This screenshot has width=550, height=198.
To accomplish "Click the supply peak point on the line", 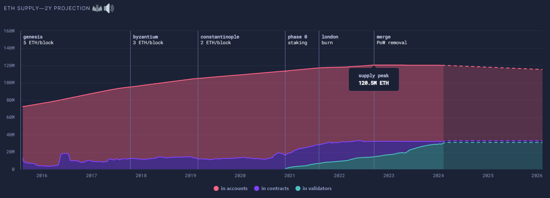I will [x=374, y=65].
